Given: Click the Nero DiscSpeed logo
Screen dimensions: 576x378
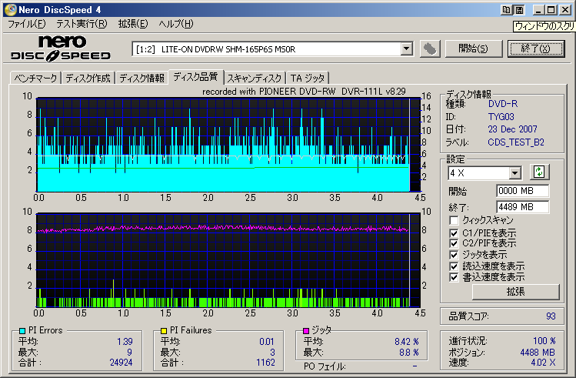Looking at the screenshot, I should click(x=61, y=49).
